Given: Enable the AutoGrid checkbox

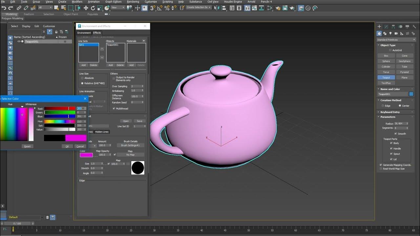Looking at the screenshot, I should click(x=390, y=50).
